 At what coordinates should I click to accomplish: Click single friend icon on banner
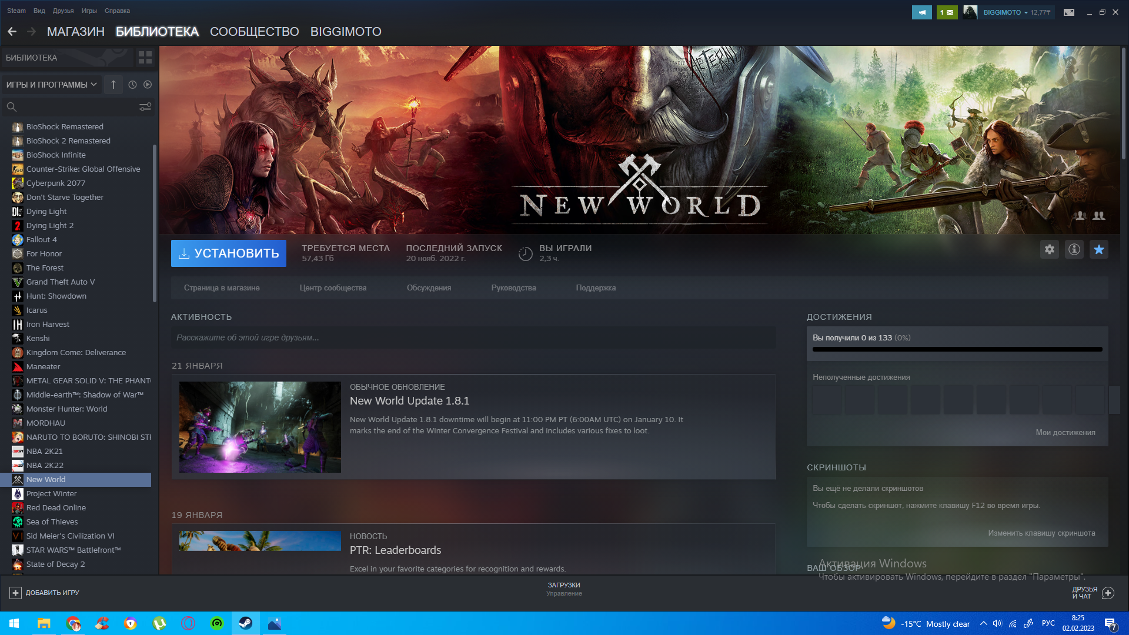pos(1080,216)
